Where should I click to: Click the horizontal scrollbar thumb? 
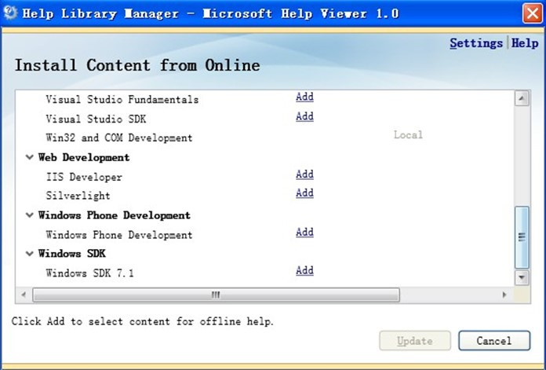pos(217,295)
